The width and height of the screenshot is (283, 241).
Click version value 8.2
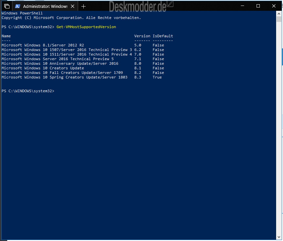click(138, 73)
